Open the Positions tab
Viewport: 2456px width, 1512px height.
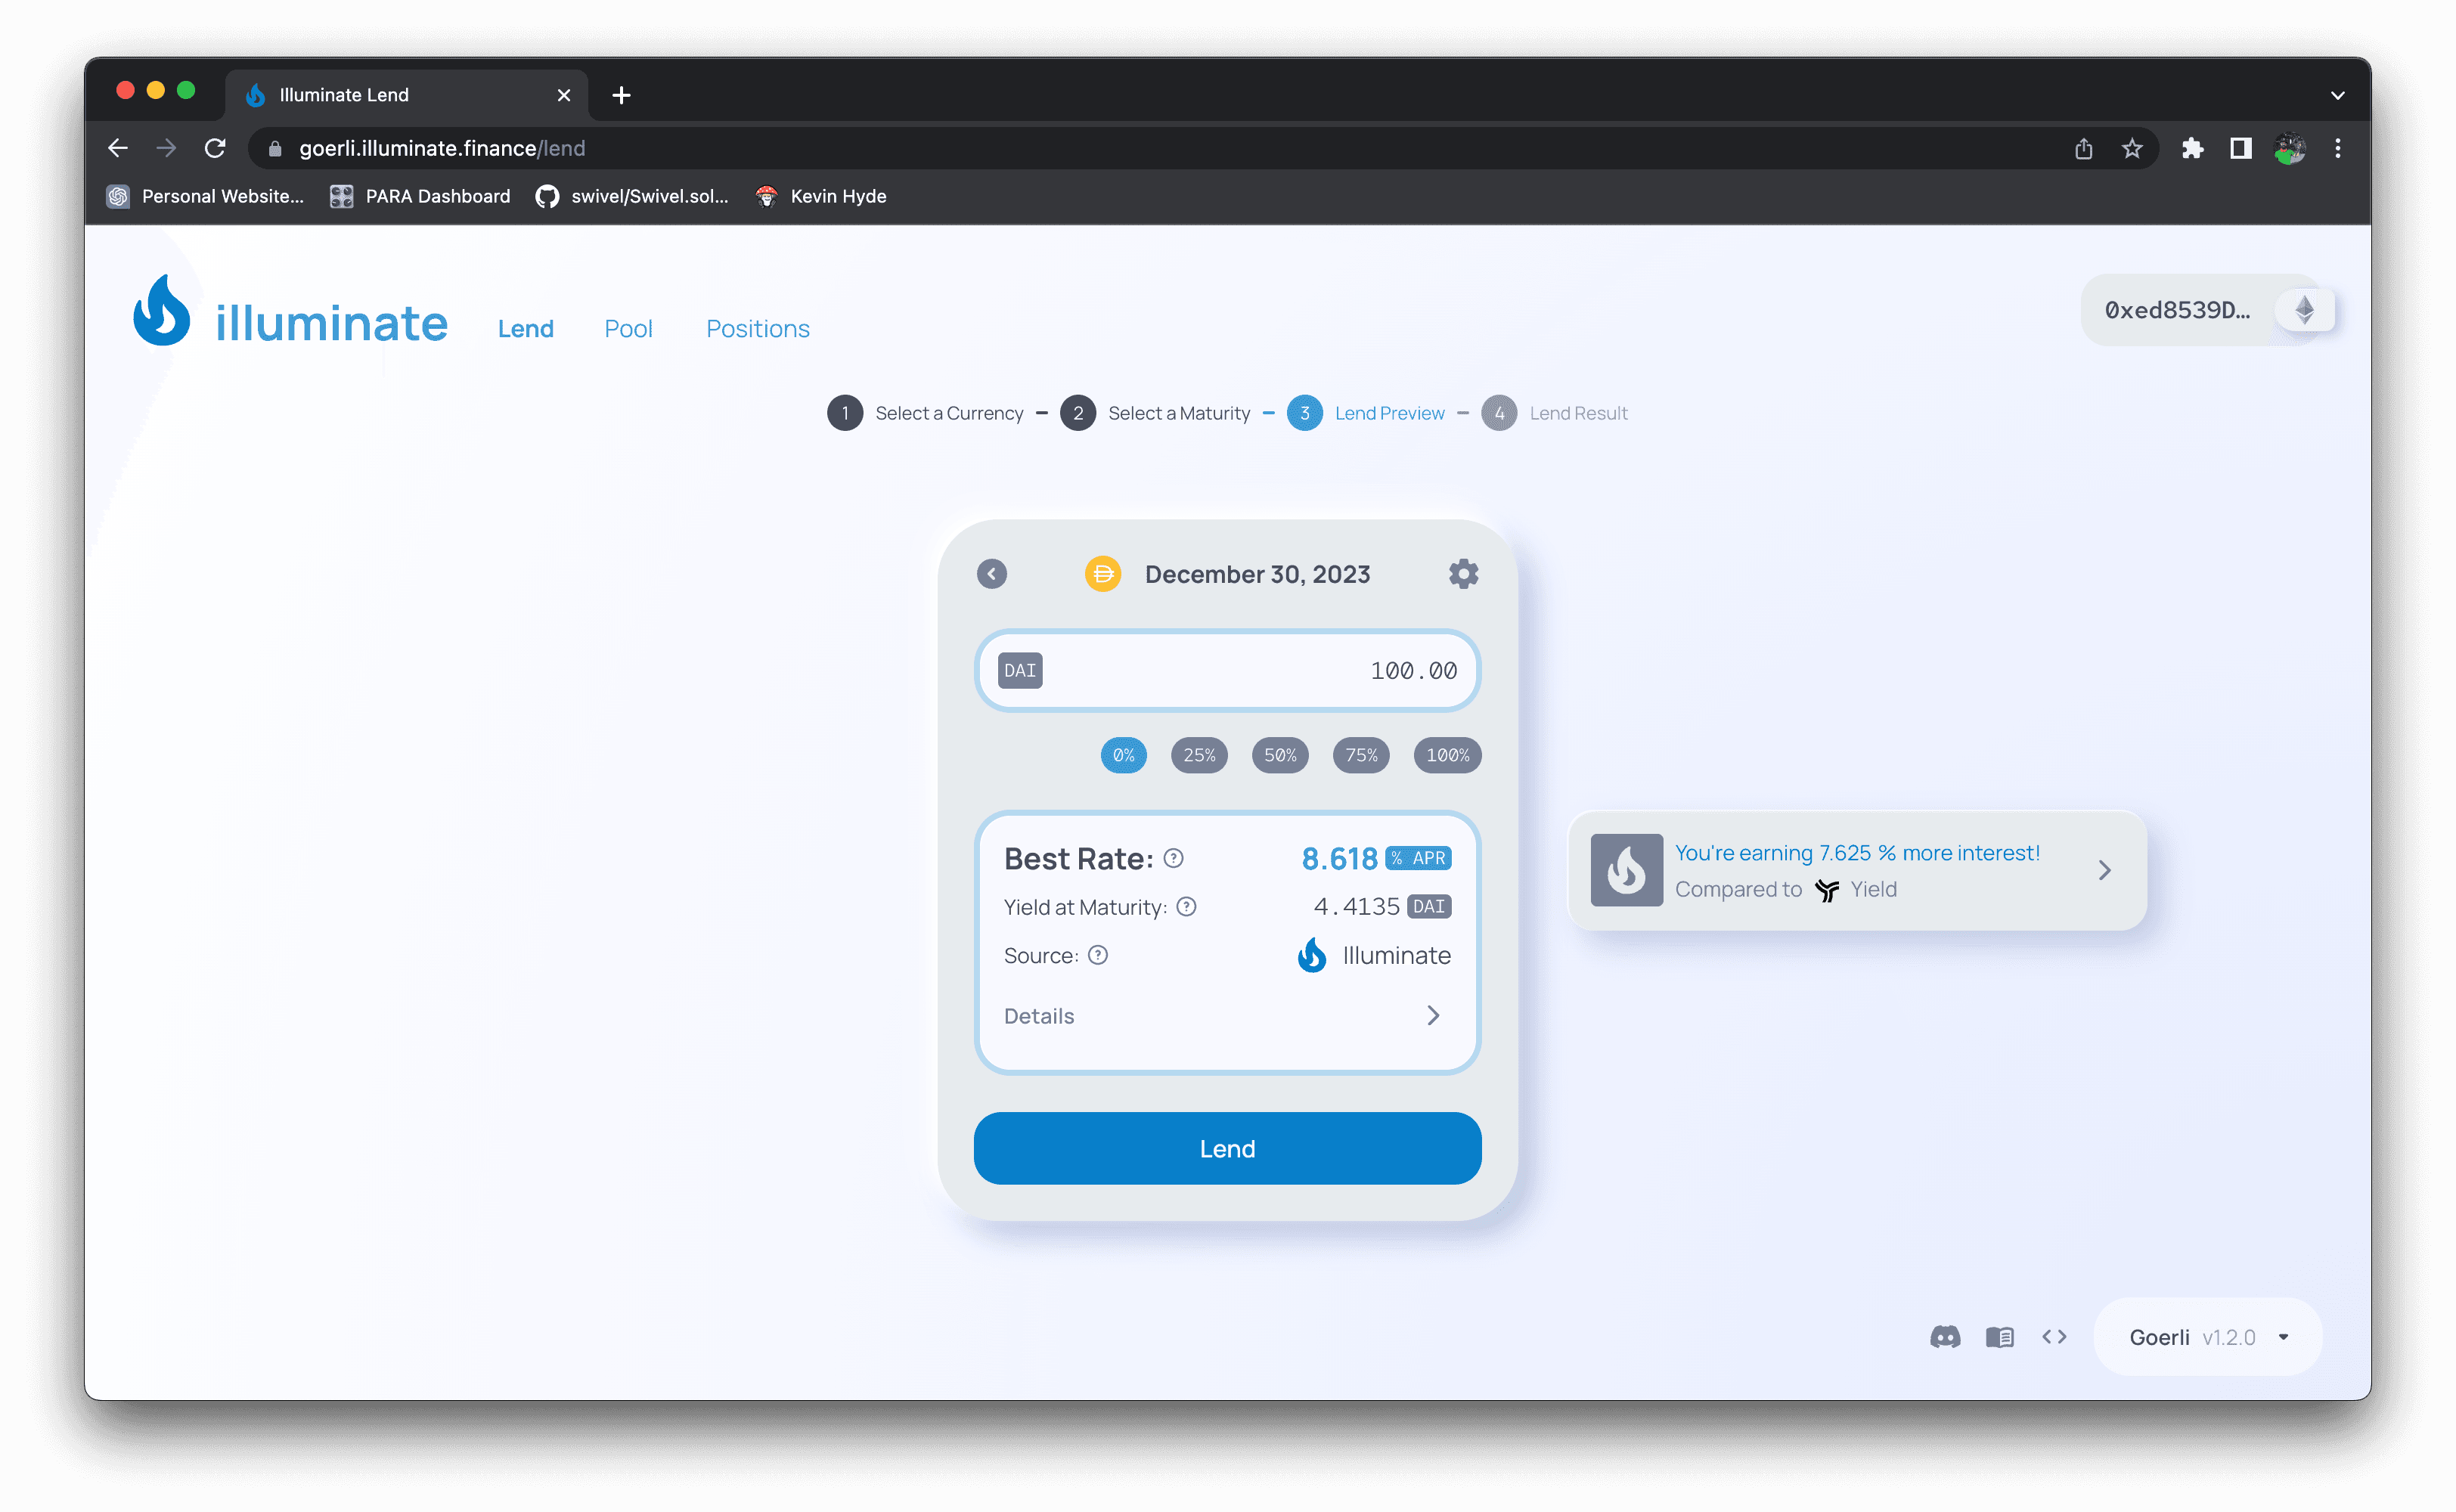coord(757,329)
